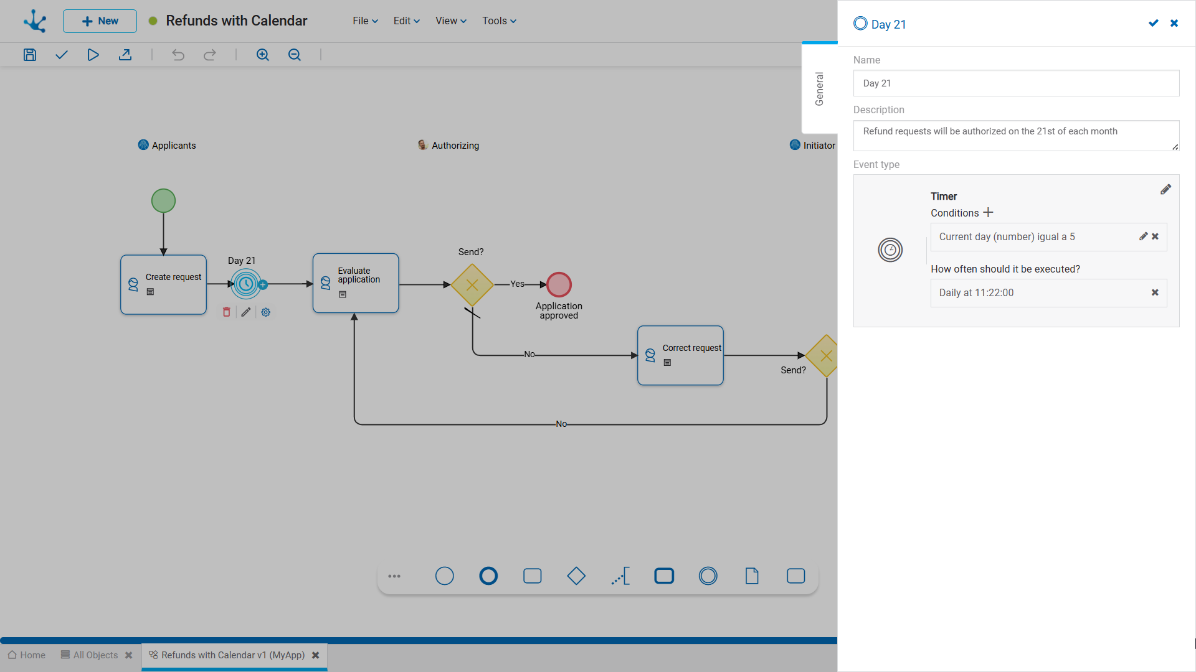Click the Export/publish icon in toolbar
The width and height of the screenshot is (1196, 672).
click(125, 55)
